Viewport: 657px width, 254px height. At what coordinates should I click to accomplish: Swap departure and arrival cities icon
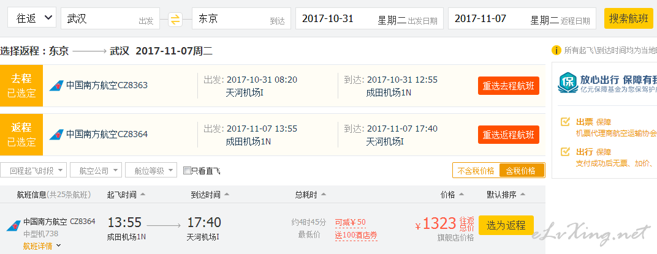(175, 19)
